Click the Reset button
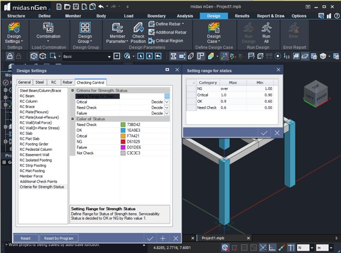The height and width of the screenshot is (253, 341). click(x=25, y=238)
